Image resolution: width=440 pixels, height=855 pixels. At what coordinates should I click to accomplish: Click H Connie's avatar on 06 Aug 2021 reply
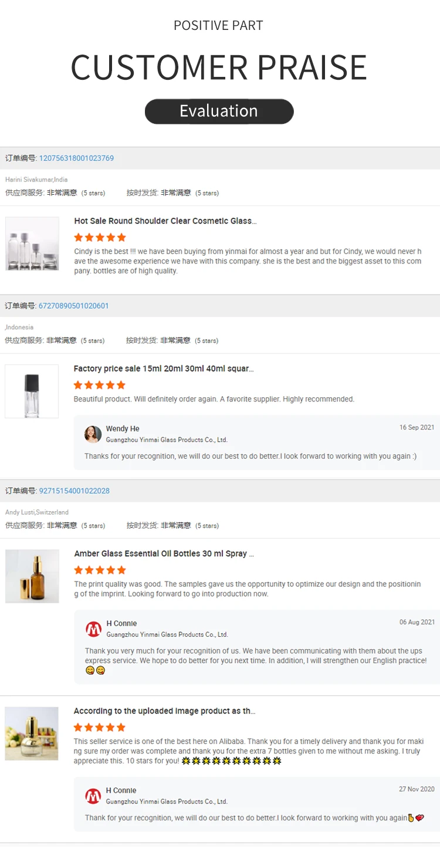click(93, 629)
